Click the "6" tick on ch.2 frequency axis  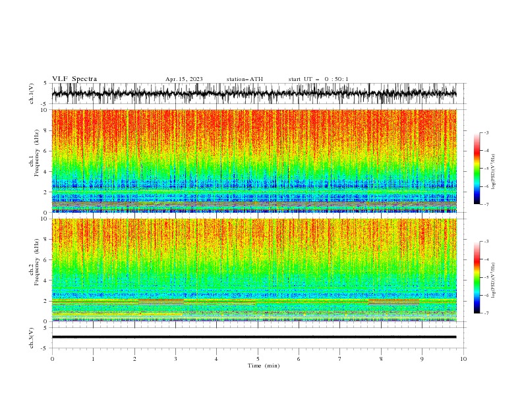47,259
